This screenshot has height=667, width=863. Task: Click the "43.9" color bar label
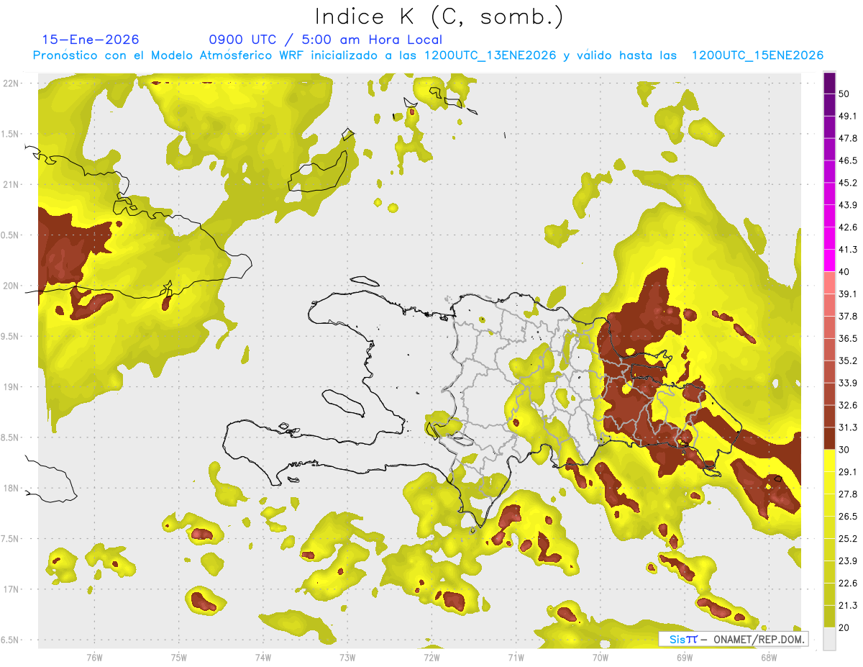848,206
